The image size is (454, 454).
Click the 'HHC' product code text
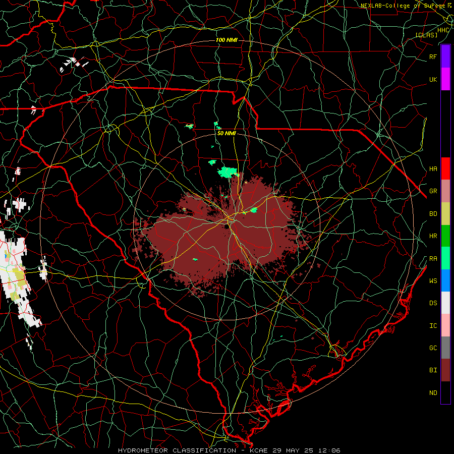tap(443, 30)
